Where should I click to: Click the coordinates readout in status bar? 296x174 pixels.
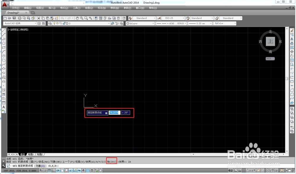click(x=20, y=171)
